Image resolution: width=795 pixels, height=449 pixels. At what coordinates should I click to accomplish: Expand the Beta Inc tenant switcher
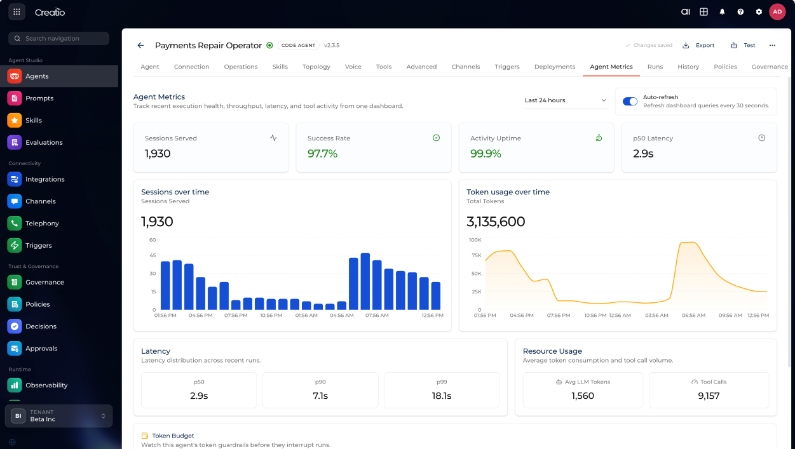pyautogui.click(x=58, y=416)
